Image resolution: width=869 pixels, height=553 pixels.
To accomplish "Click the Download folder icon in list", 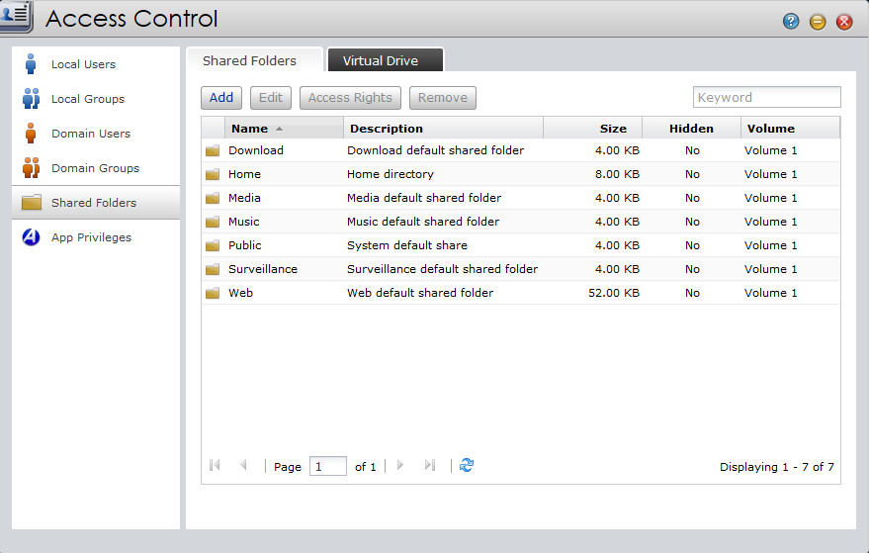I will pos(212,150).
